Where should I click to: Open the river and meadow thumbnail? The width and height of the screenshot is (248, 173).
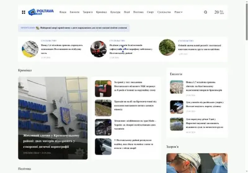click(x=177, y=124)
